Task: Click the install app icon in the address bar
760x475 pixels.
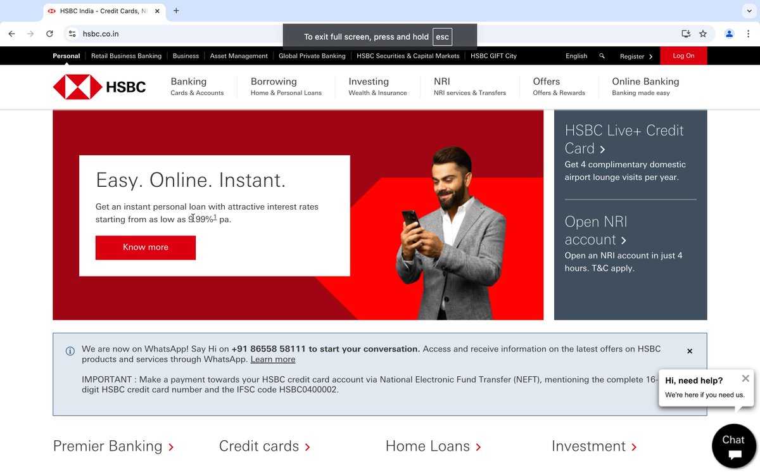Action: pyautogui.click(x=685, y=34)
